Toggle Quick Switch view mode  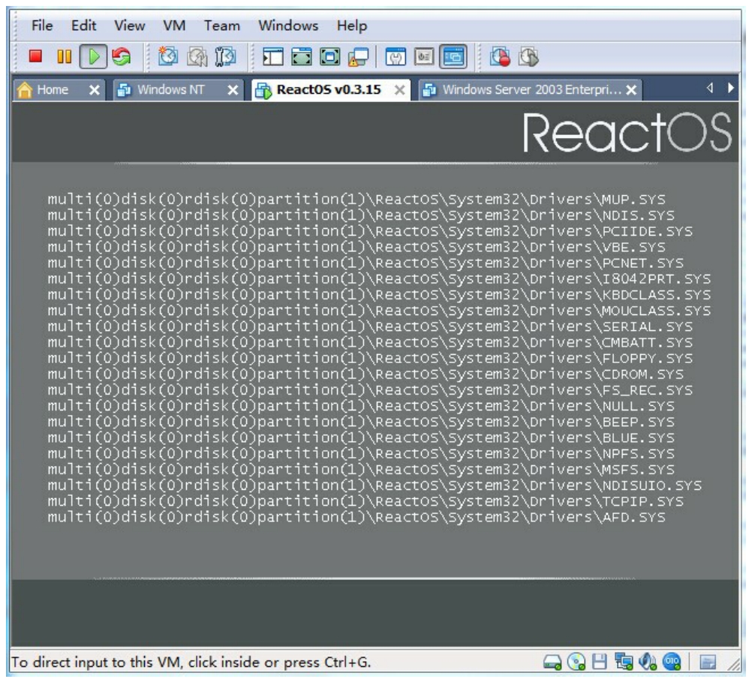point(327,56)
